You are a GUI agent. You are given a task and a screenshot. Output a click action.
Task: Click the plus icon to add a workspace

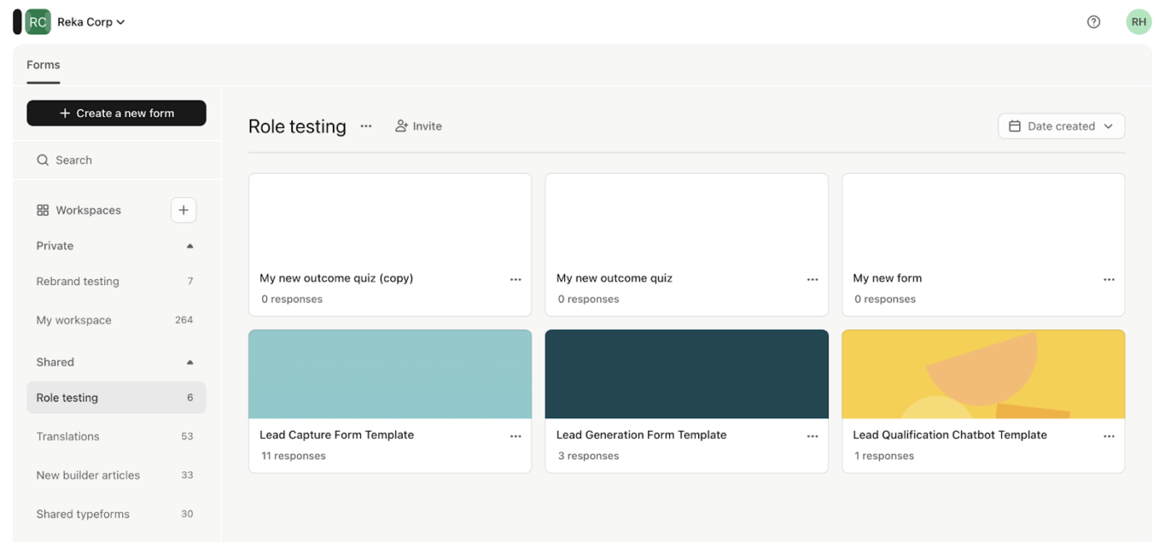point(183,209)
